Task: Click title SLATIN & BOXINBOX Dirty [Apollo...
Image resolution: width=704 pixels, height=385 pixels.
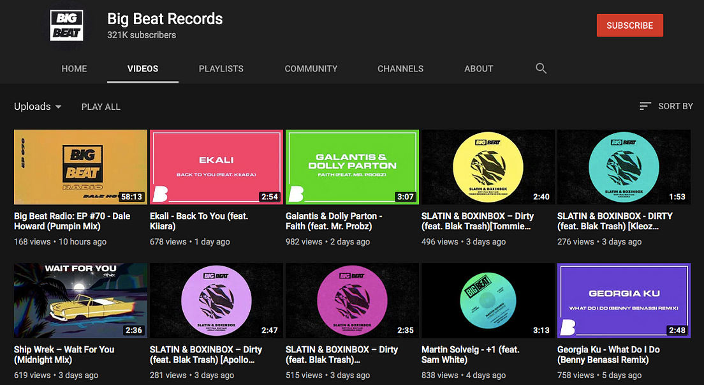Action: [x=206, y=354]
